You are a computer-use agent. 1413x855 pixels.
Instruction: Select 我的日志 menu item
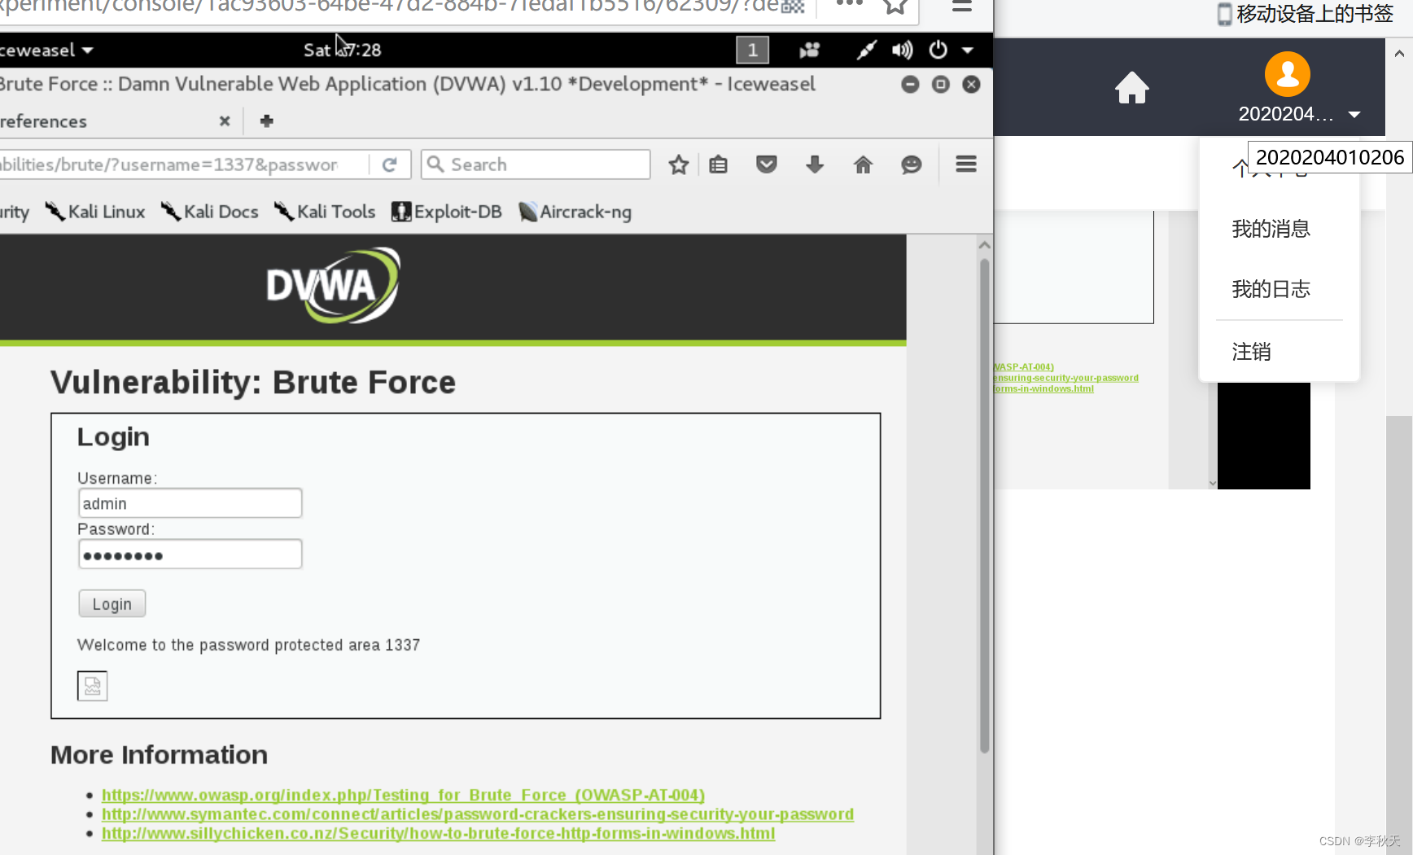[x=1271, y=289]
